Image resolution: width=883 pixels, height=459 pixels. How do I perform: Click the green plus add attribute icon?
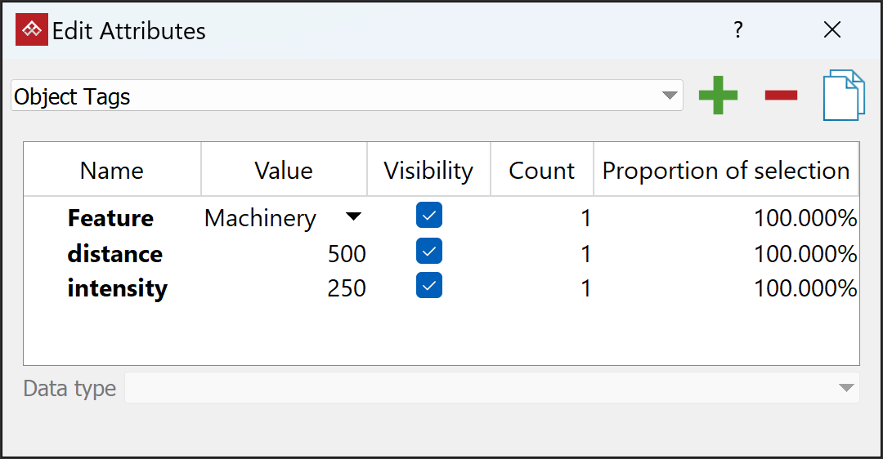(718, 96)
